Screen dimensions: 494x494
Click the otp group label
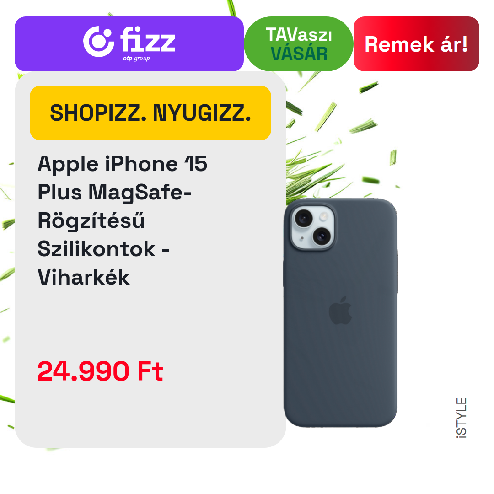coord(136,58)
